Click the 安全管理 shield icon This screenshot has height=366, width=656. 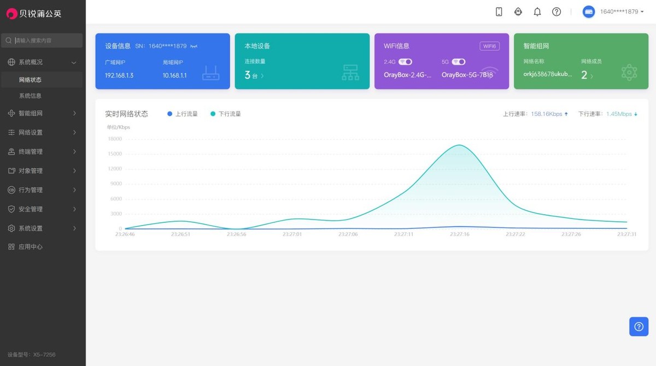tap(11, 209)
